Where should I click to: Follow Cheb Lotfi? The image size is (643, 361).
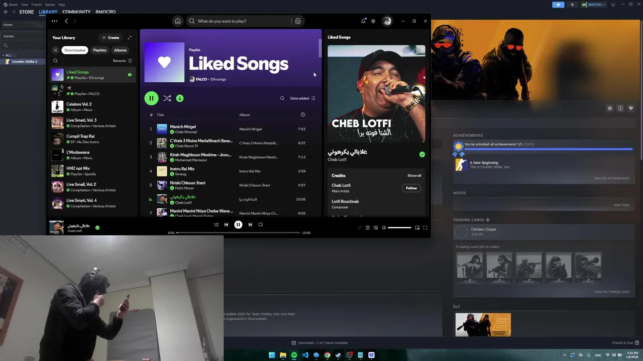click(411, 188)
